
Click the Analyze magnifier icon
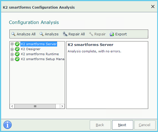[x=41, y=34]
